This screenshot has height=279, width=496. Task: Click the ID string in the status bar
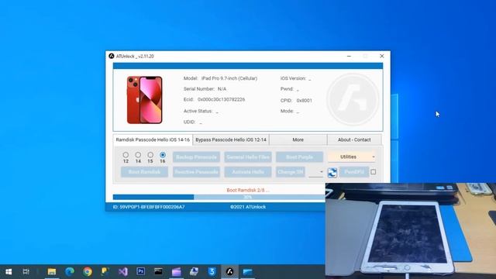pyautogui.click(x=149, y=207)
